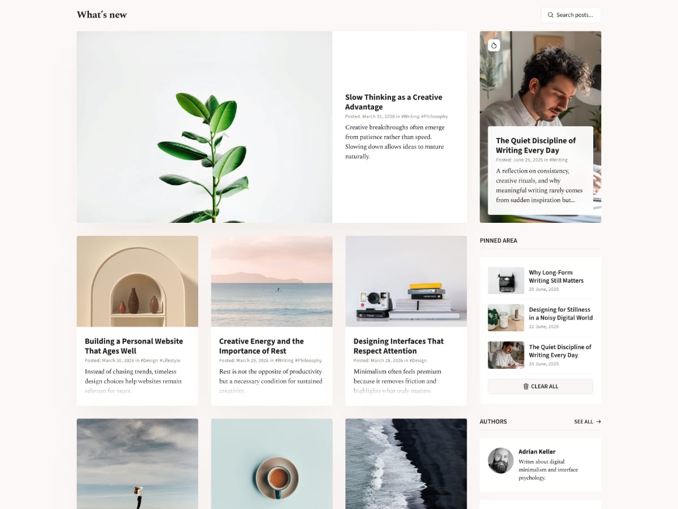Click the arrow icon beside See All

(x=598, y=421)
